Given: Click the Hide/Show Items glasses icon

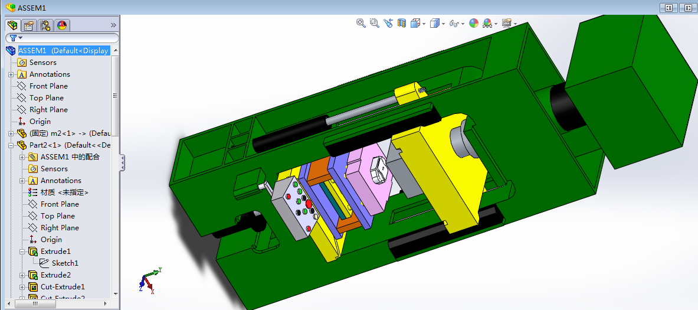Looking at the screenshot, I should tap(454, 23).
